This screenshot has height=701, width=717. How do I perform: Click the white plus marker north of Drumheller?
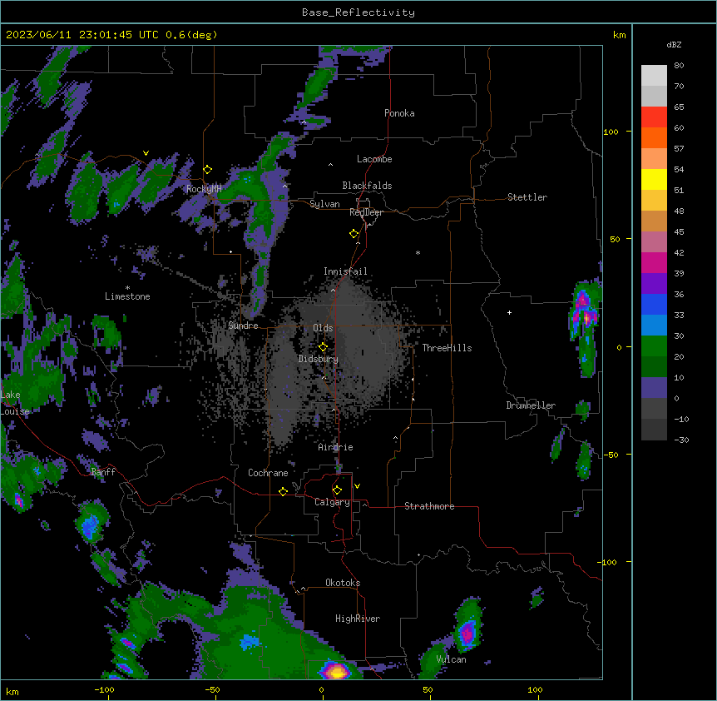pos(509,312)
